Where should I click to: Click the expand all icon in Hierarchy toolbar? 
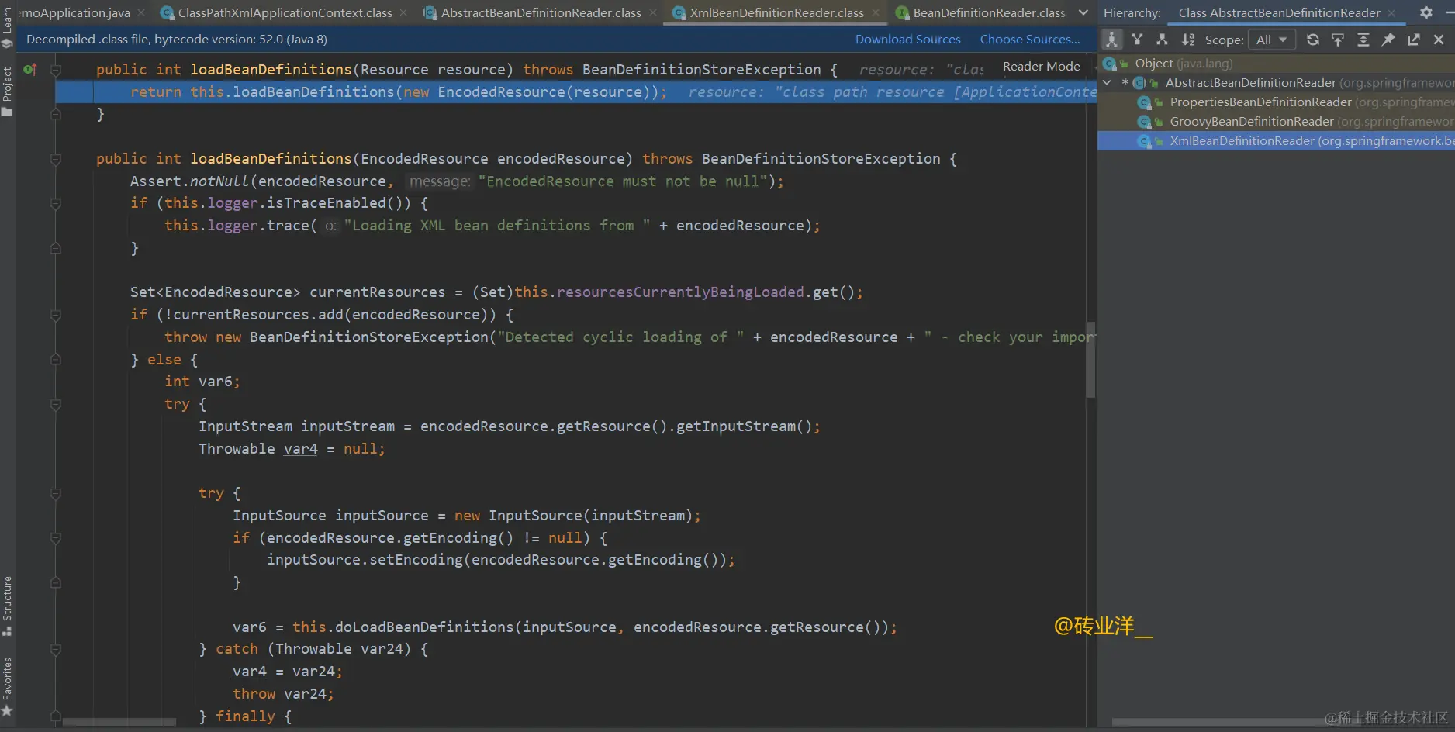pos(1363,40)
